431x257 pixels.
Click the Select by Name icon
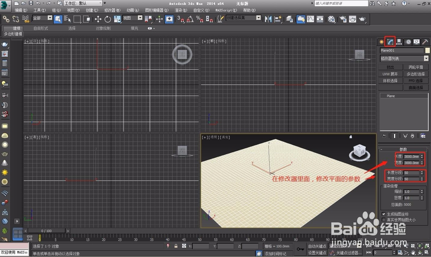coord(67,19)
